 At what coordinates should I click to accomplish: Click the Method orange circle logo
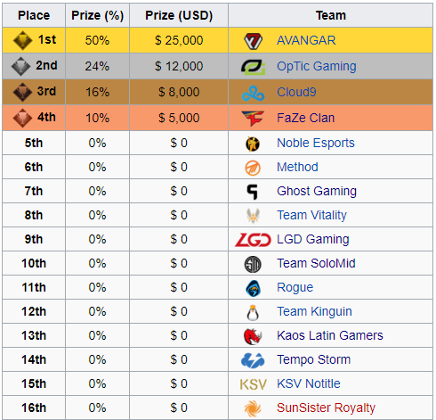click(253, 168)
